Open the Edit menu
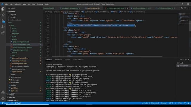The height and width of the screenshot is (107, 191). (11, 4)
